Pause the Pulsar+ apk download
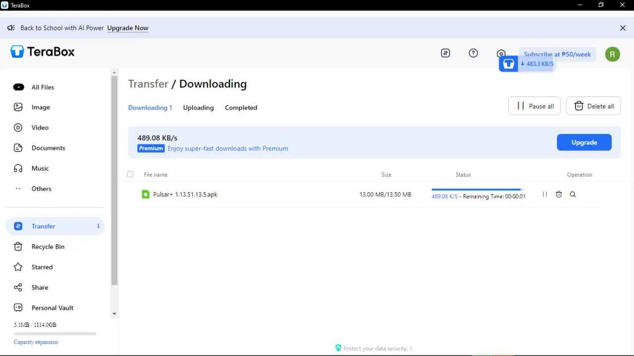 click(x=545, y=194)
